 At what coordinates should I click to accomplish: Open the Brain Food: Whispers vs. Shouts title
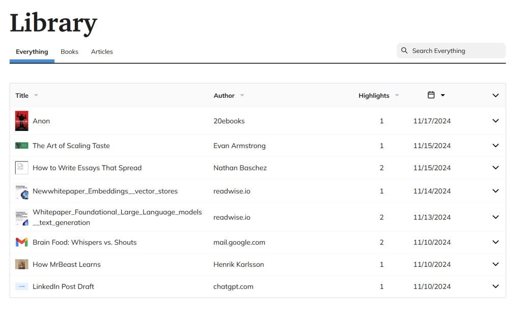tap(85, 242)
